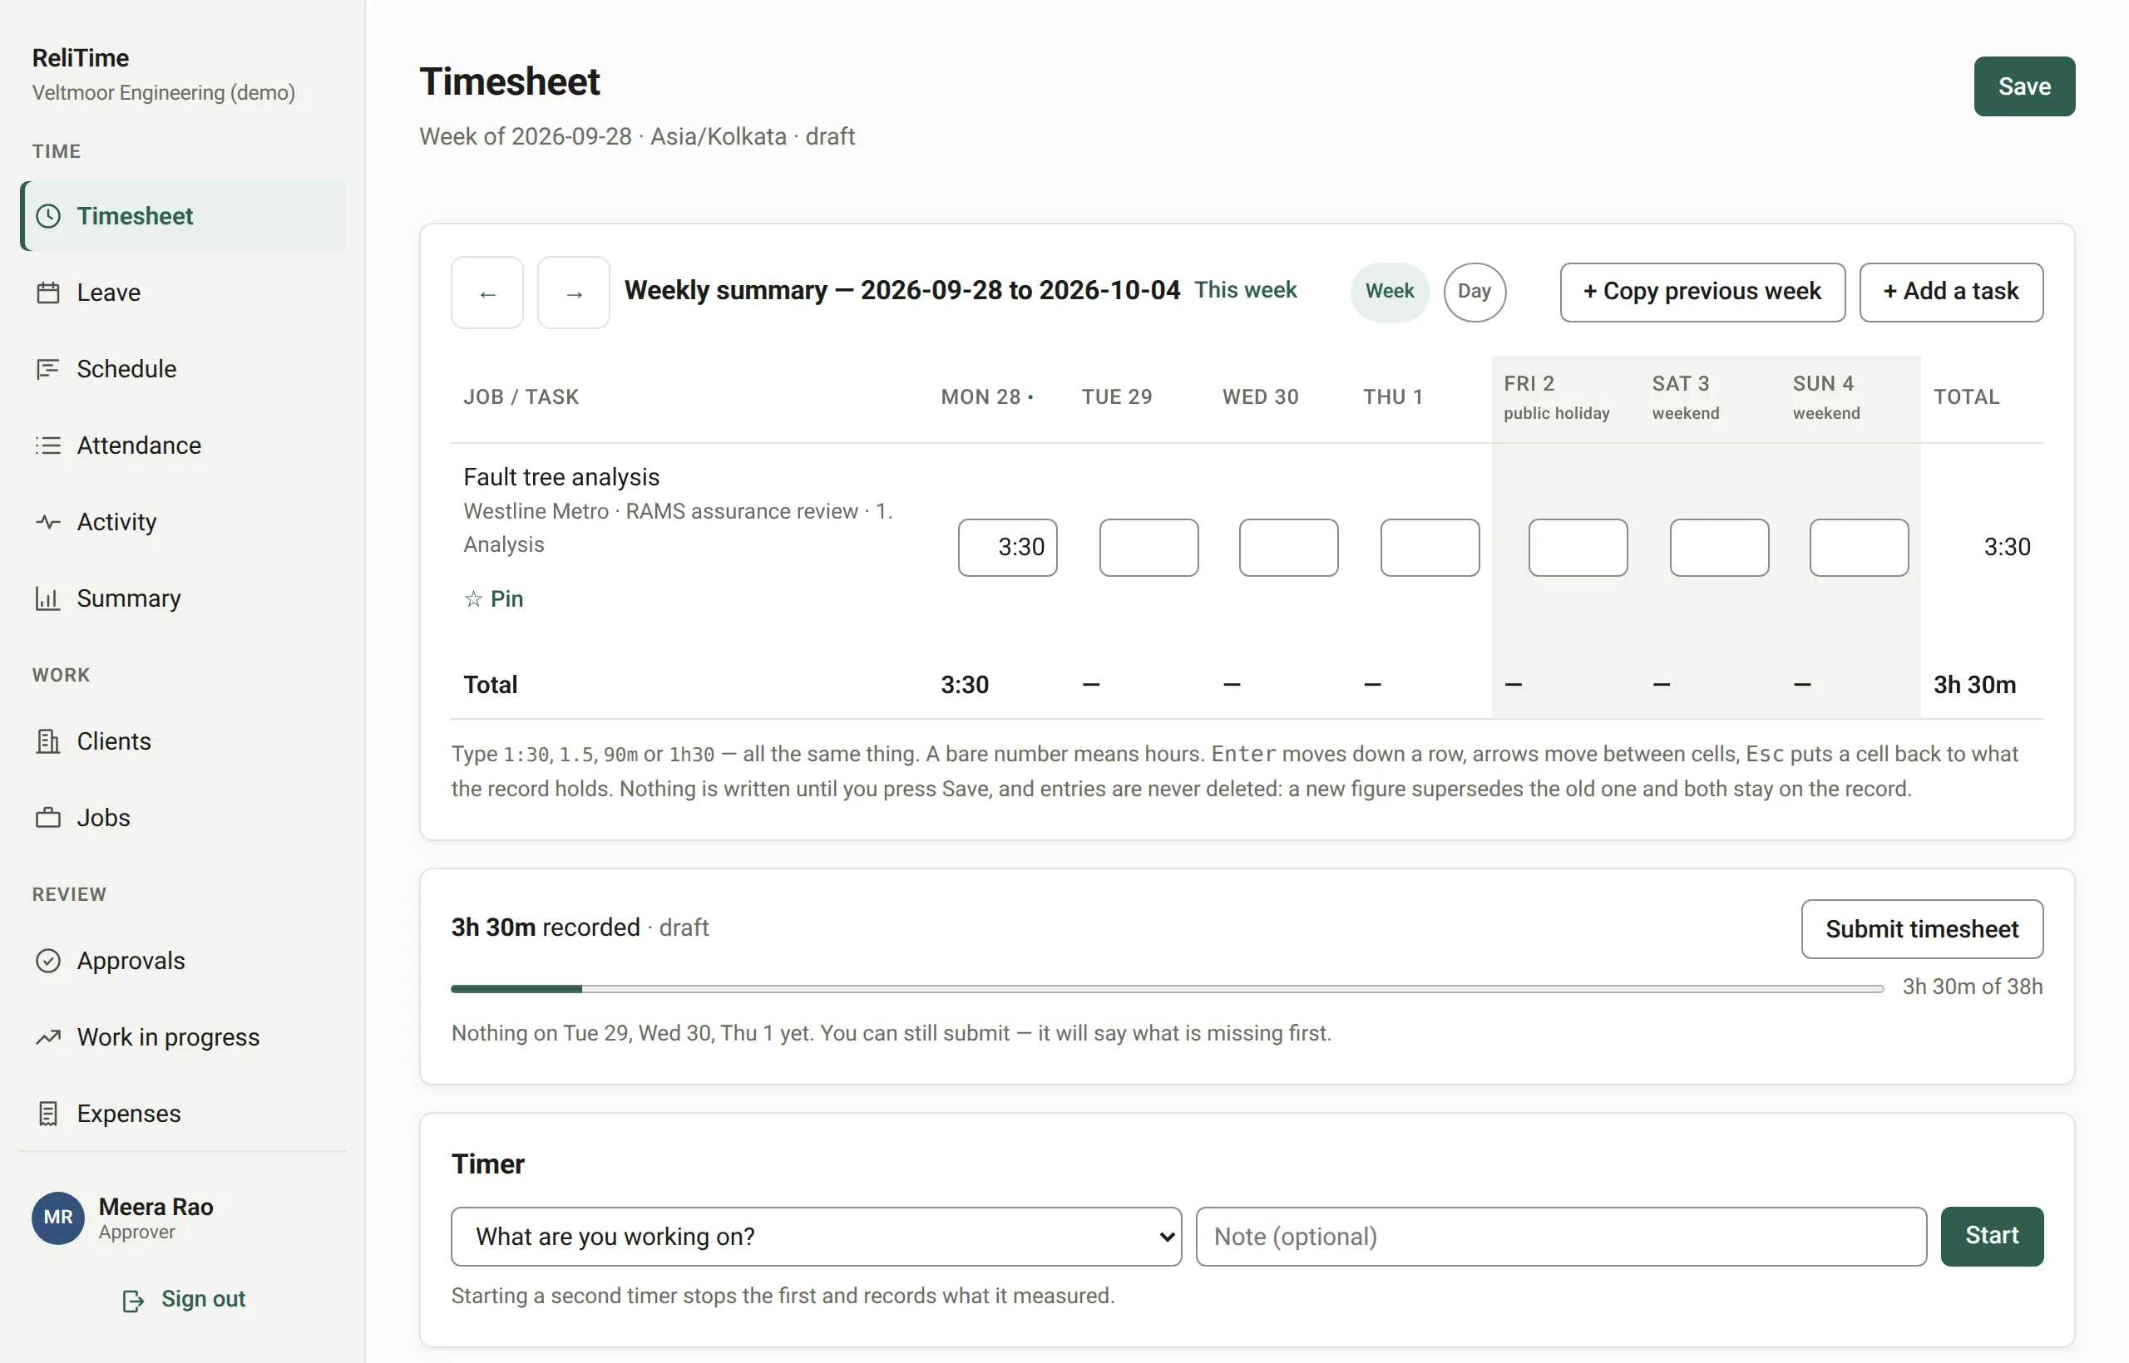This screenshot has height=1363, width=2129.
Task: Click the Approvals check circle icon
Action: (x=48, y=960)
